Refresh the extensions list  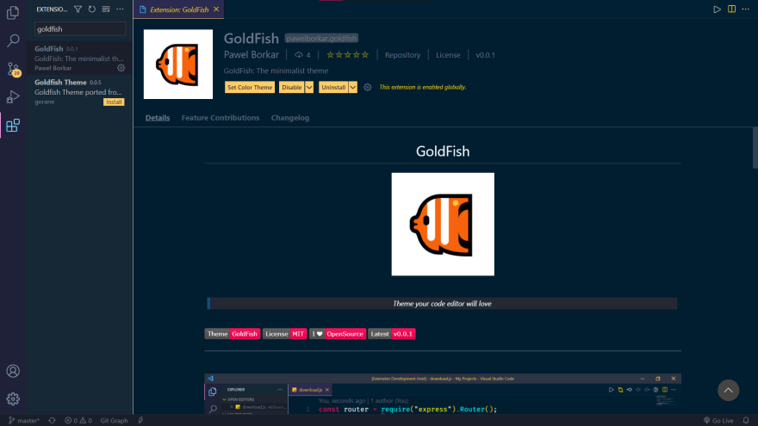click(92, 9)
